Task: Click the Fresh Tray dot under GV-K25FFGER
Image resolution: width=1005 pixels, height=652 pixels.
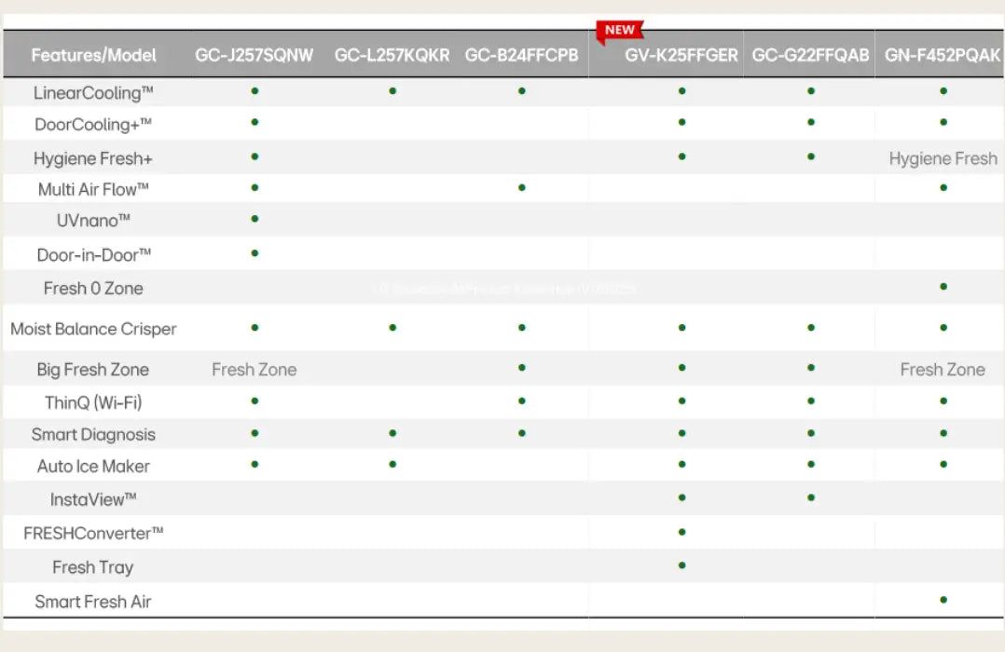Action: pos(682,565)
